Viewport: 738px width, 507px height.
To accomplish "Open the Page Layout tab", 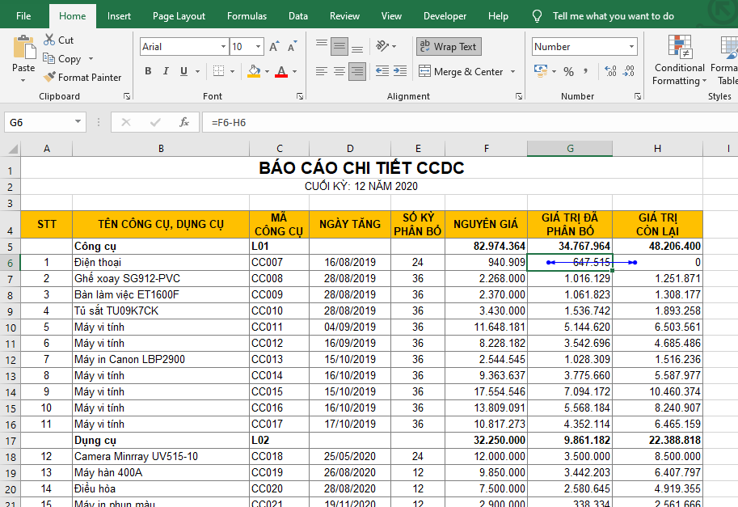I will [179, 16].
